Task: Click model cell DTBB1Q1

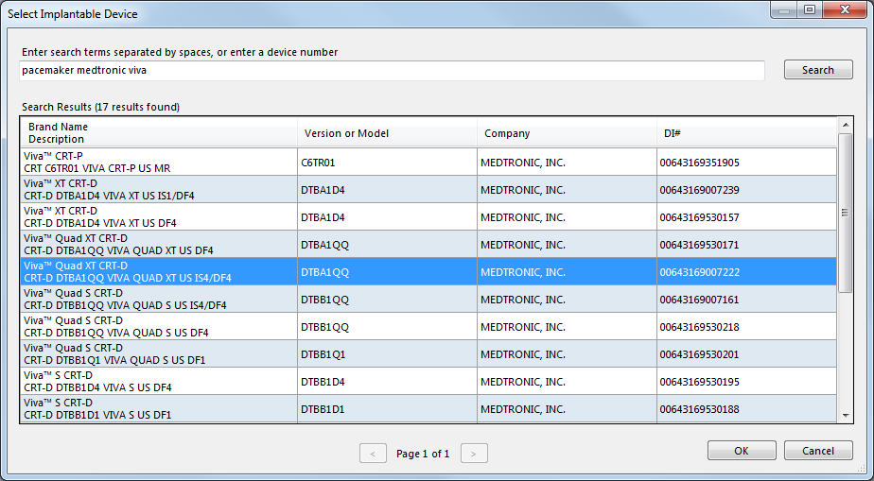Action: point(388,354)
